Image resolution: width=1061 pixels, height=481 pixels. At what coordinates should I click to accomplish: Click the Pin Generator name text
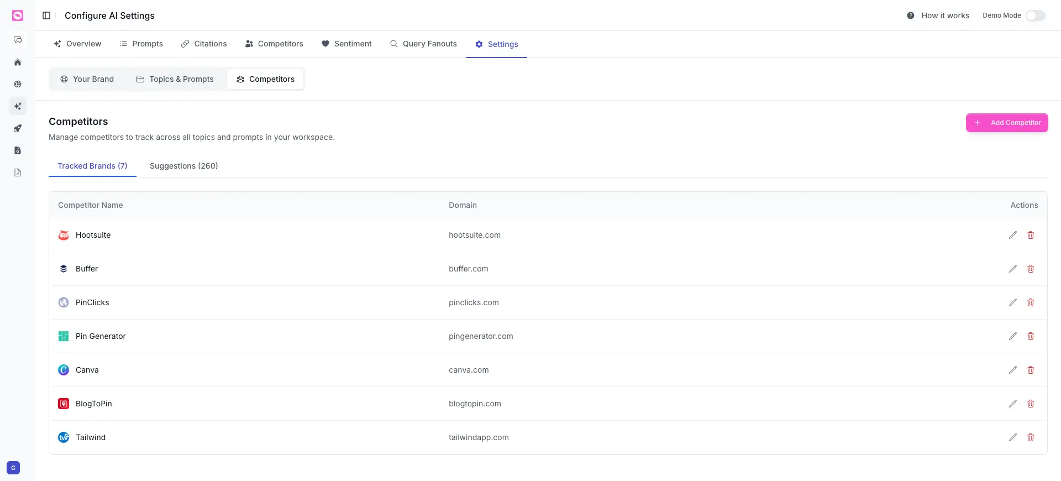coord(101,336)
